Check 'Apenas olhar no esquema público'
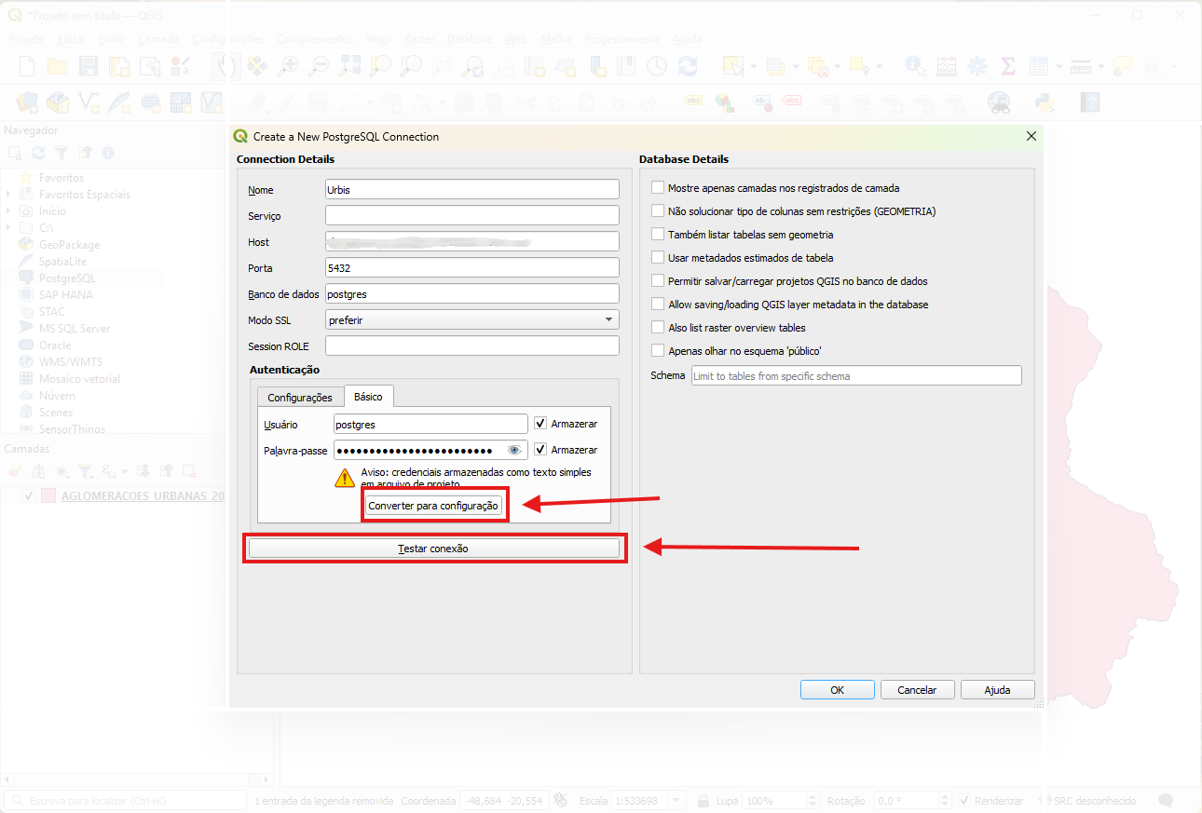This screenshot has width=1202, height=813. click(658, 351)
